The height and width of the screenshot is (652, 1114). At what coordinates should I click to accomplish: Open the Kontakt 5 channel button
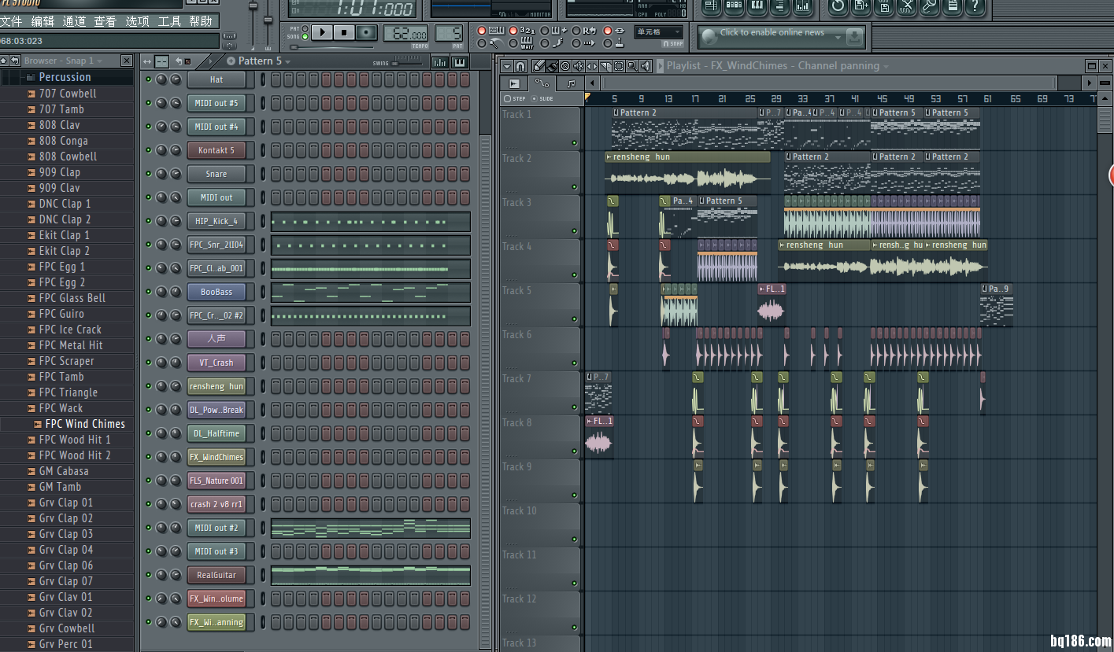[217, 150]
